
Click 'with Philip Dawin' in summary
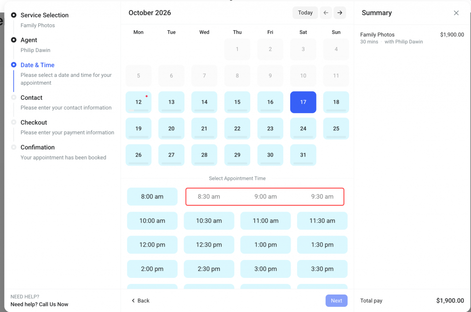404,42
